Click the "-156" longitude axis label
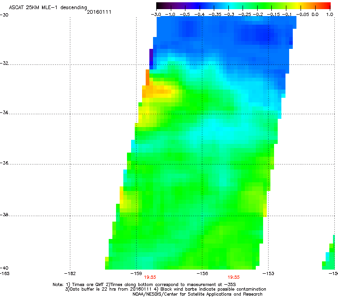Image resolution: width=338 pixels, height=297 pixels. pos(202,274)
